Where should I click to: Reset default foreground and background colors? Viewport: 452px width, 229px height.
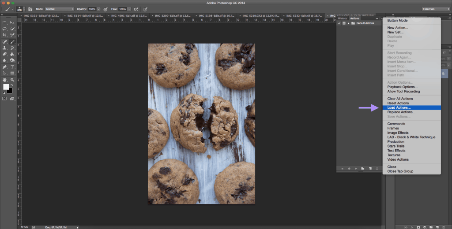pyautogui.click(x=4, y=93)
